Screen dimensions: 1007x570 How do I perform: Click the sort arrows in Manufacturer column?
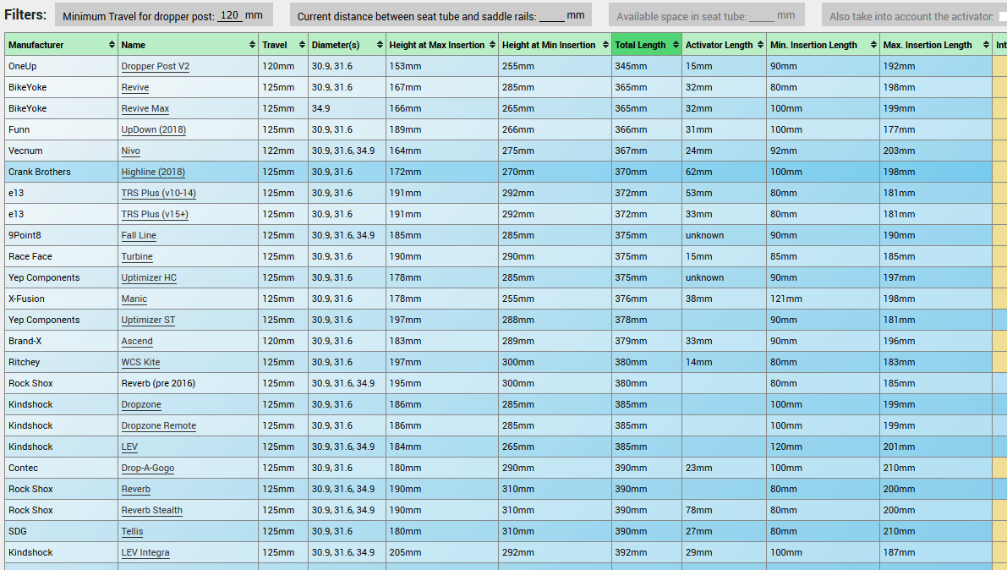[x=112, y=45]
